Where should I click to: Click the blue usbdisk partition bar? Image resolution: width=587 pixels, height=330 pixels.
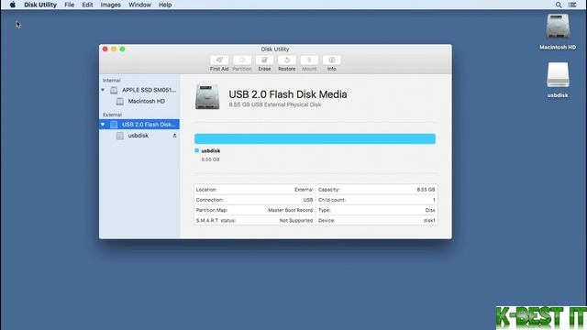pyautogui.click(x=315, y=138)
